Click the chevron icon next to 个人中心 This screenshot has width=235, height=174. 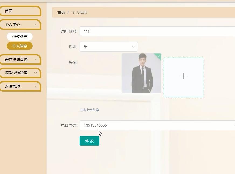tap(36, 24)
